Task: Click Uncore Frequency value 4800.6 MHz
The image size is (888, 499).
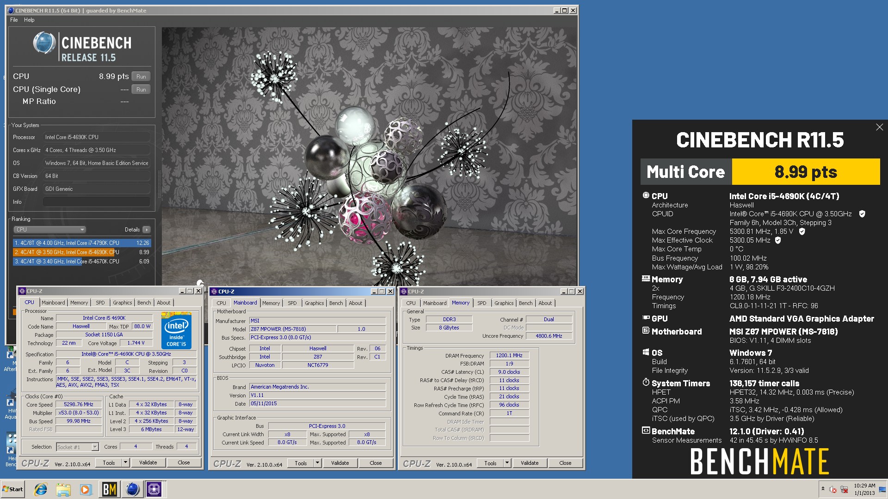Action: (549, 336)
